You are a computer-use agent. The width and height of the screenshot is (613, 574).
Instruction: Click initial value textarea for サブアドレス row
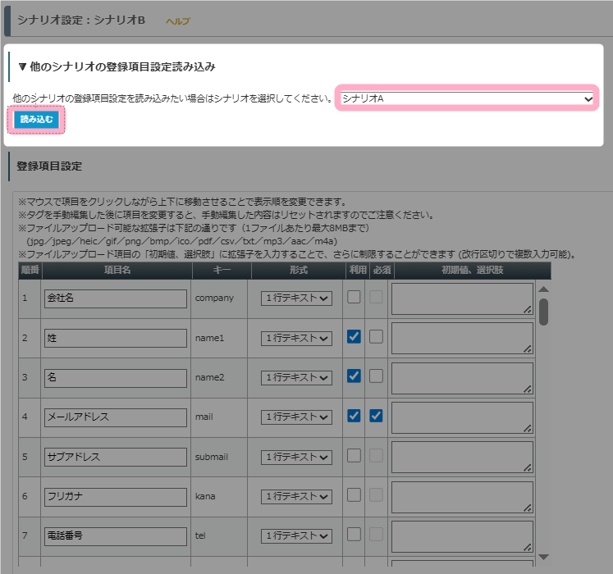pos(462,458)
